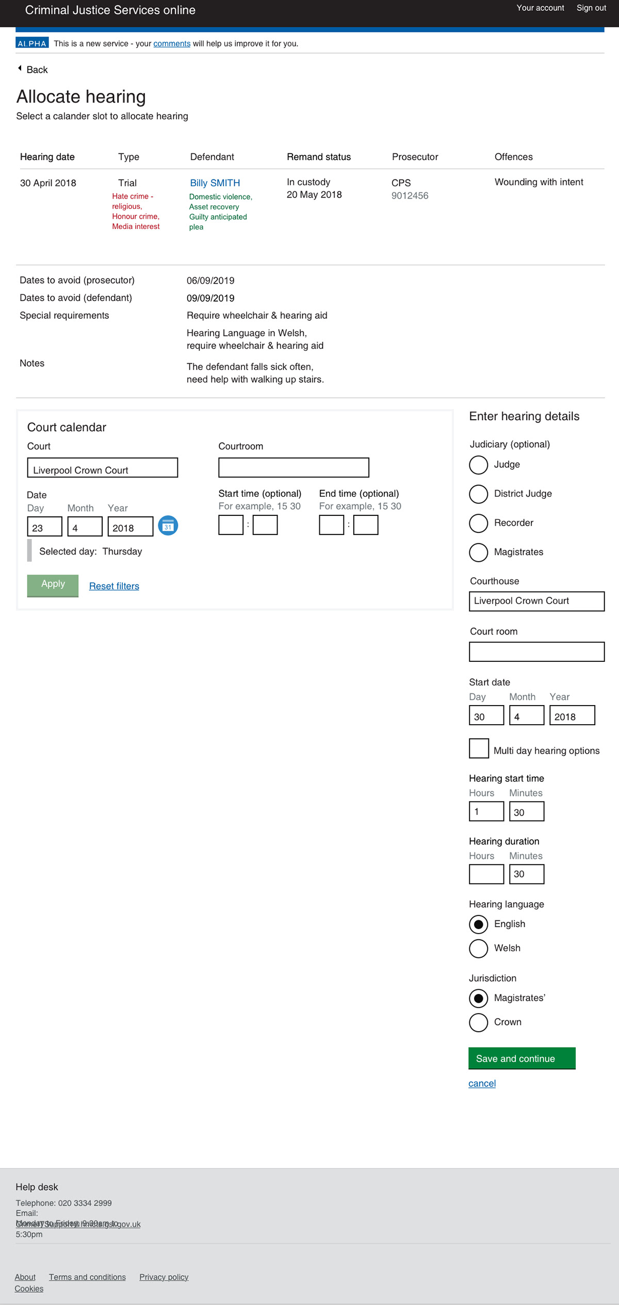Choose Crown jurisdiction
The width and height of the screenshot is (619, 1305).
coord(478,1022)
